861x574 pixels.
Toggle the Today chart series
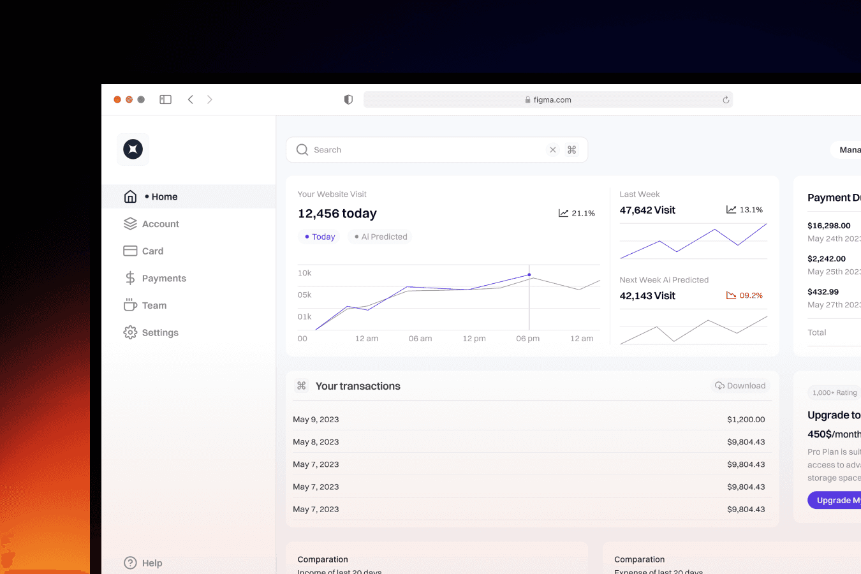pyautogui.click(x=320, y=237)
